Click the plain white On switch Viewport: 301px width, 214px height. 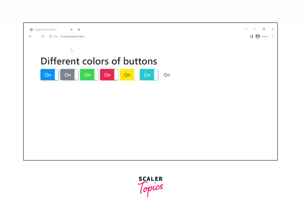click(x=167, y=75)
